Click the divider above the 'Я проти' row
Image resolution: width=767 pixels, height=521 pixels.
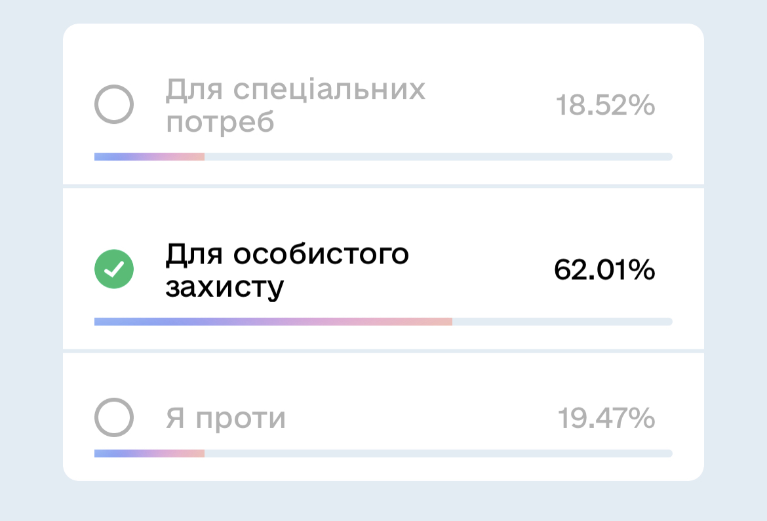point(383,351)
